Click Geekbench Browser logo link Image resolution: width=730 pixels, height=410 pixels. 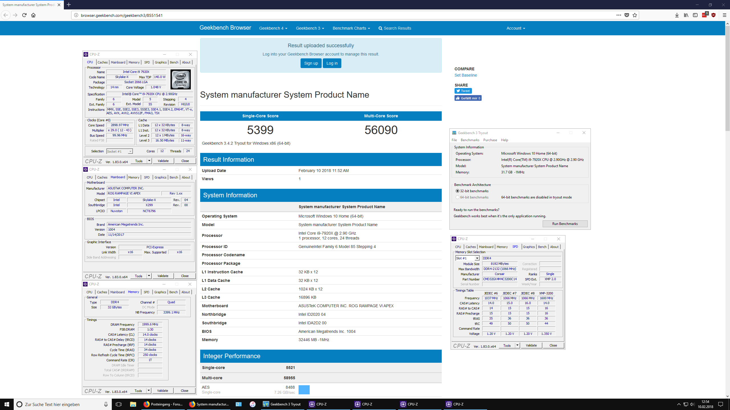click(x=225, y=28)
